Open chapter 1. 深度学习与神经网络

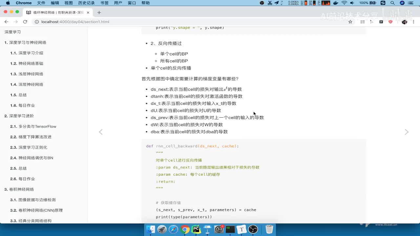pyautogui.click(x=25, y=43)
